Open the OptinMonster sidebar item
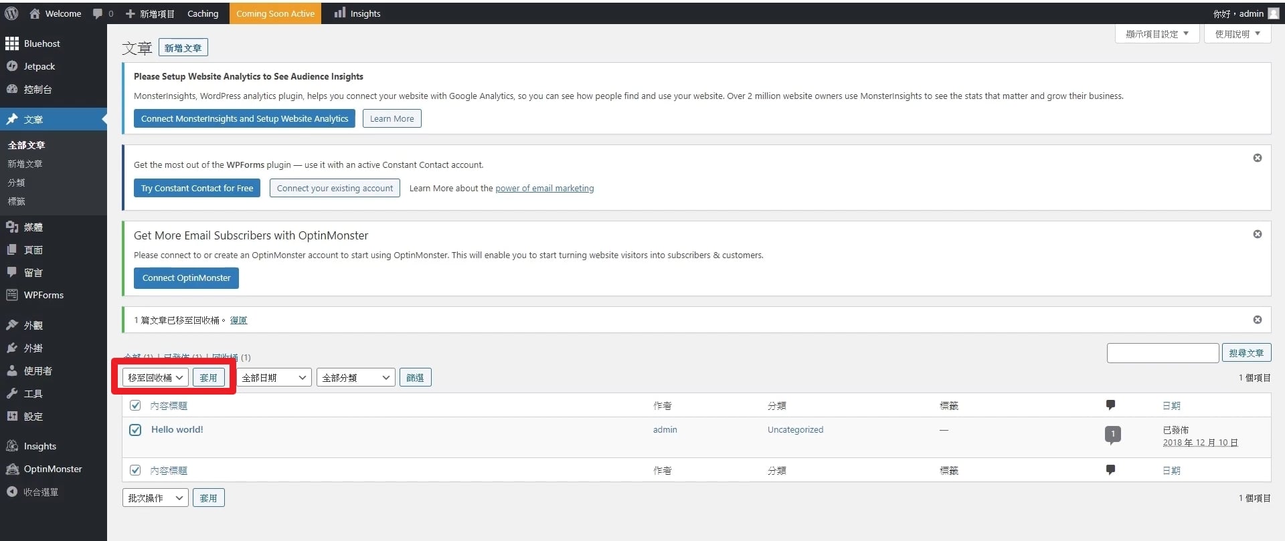 [54, 469]
